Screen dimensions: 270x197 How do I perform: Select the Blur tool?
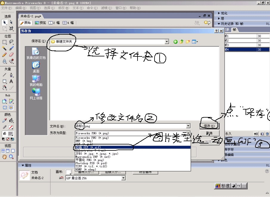(x=4, y=61)
